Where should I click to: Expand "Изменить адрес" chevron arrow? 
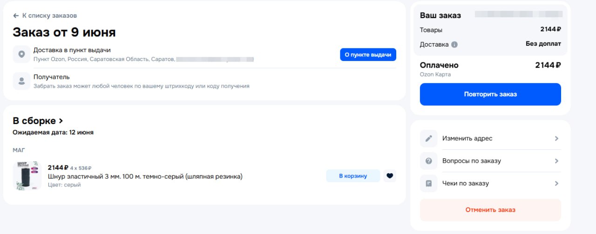[556, 138]
